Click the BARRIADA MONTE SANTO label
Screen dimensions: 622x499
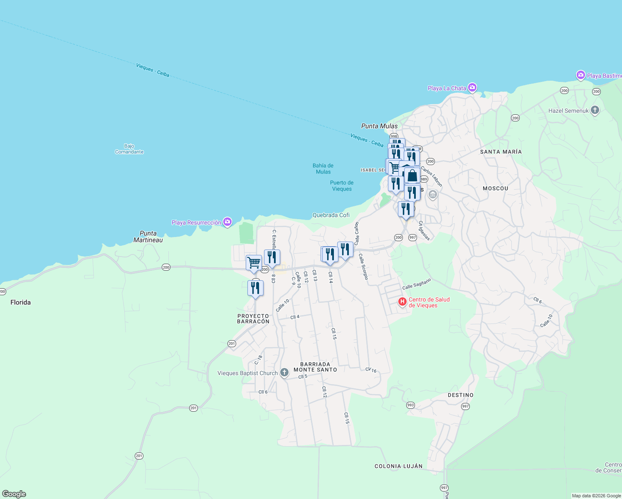point(315,367)
